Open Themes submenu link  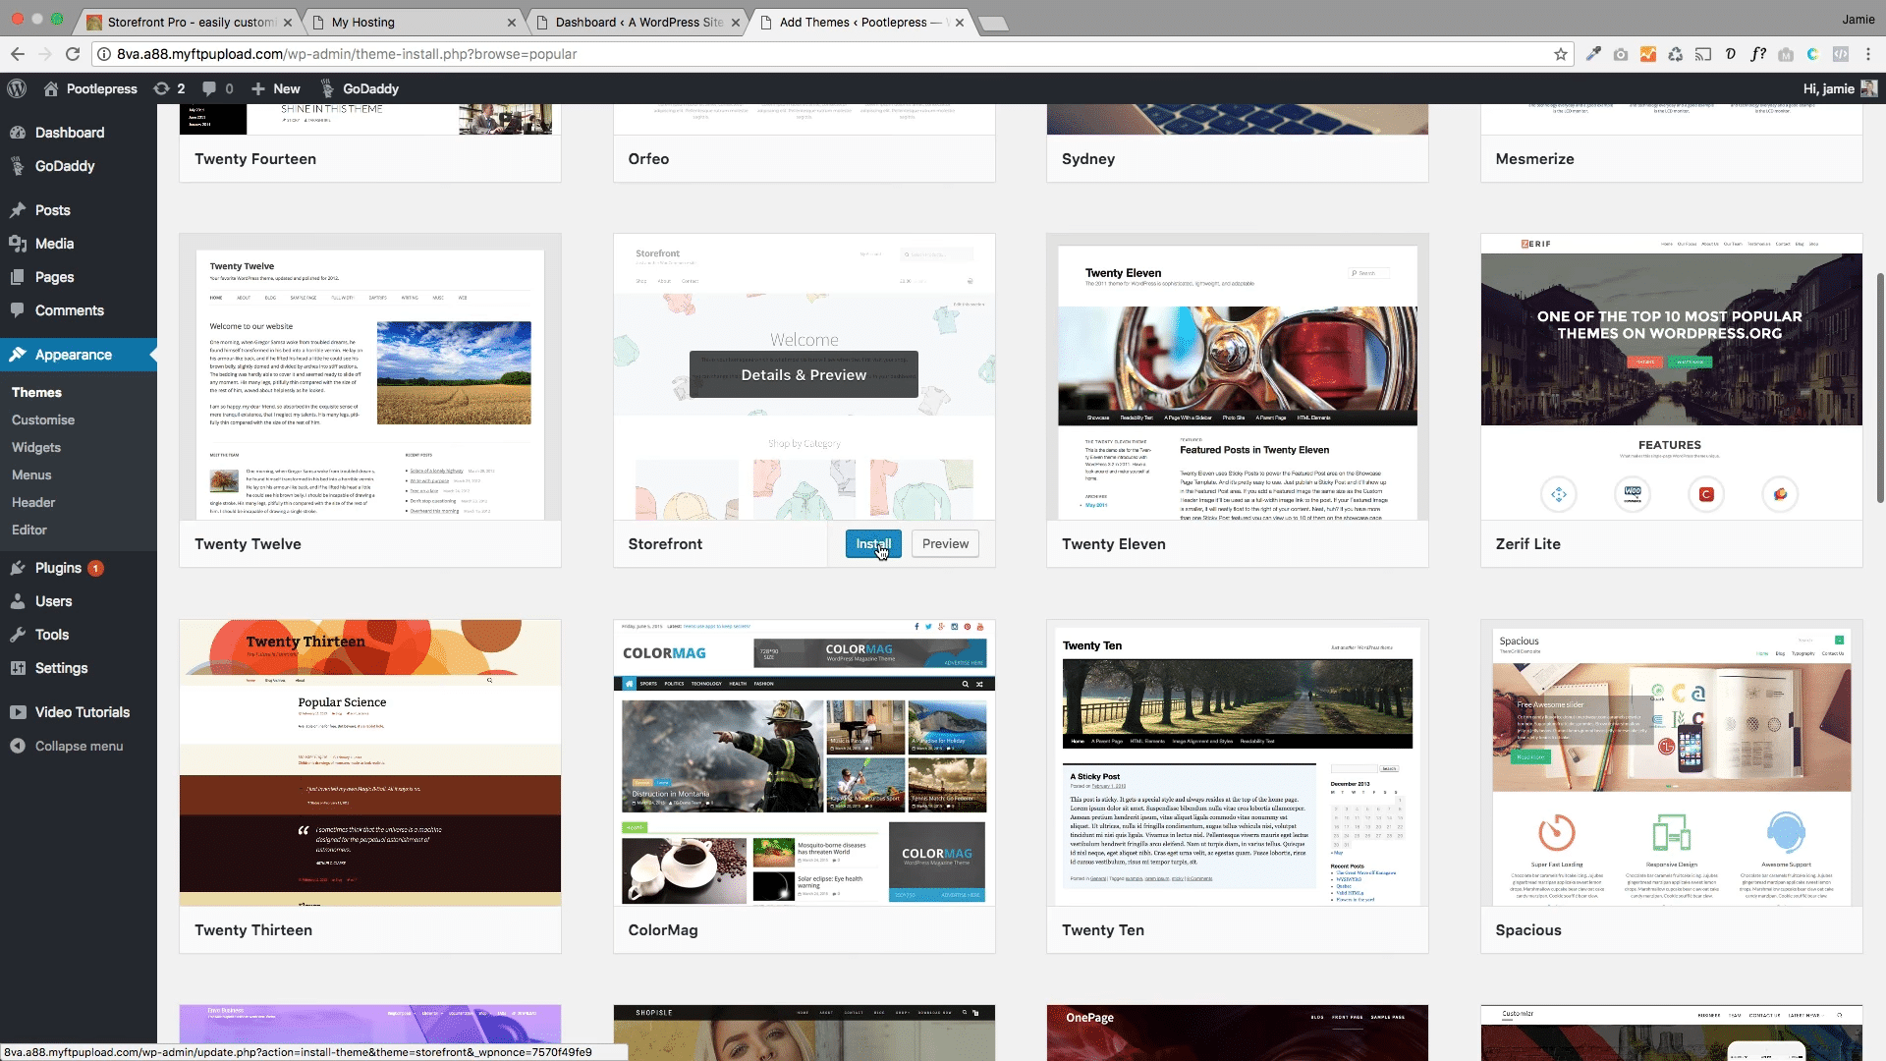(36, 392)
